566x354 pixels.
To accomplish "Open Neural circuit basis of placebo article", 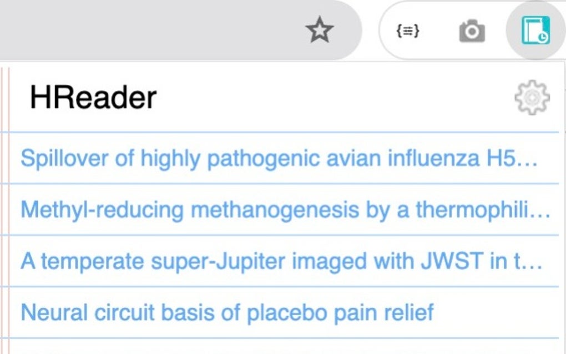I will [226, 313].
